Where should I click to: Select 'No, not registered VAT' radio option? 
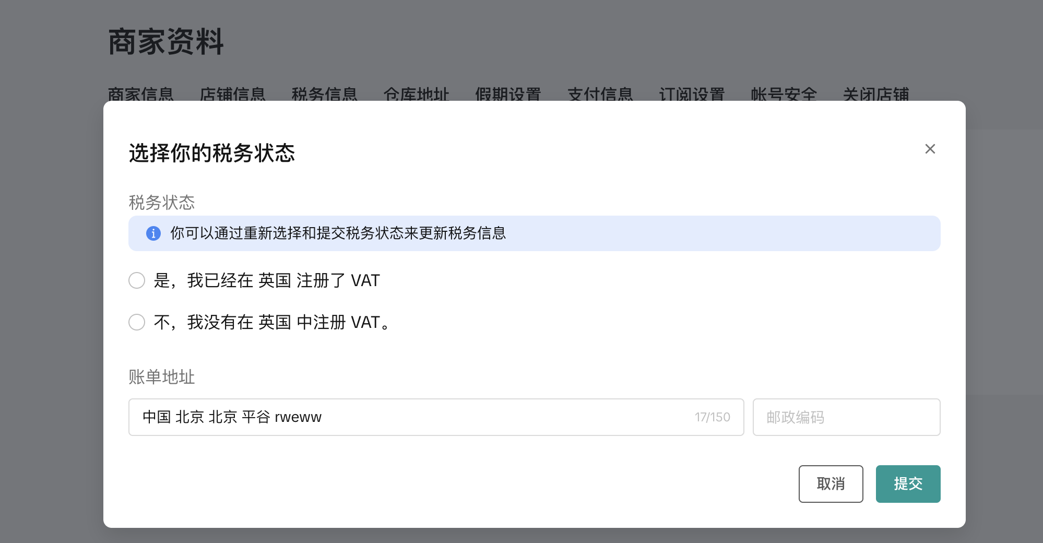(x=137, y=322)
